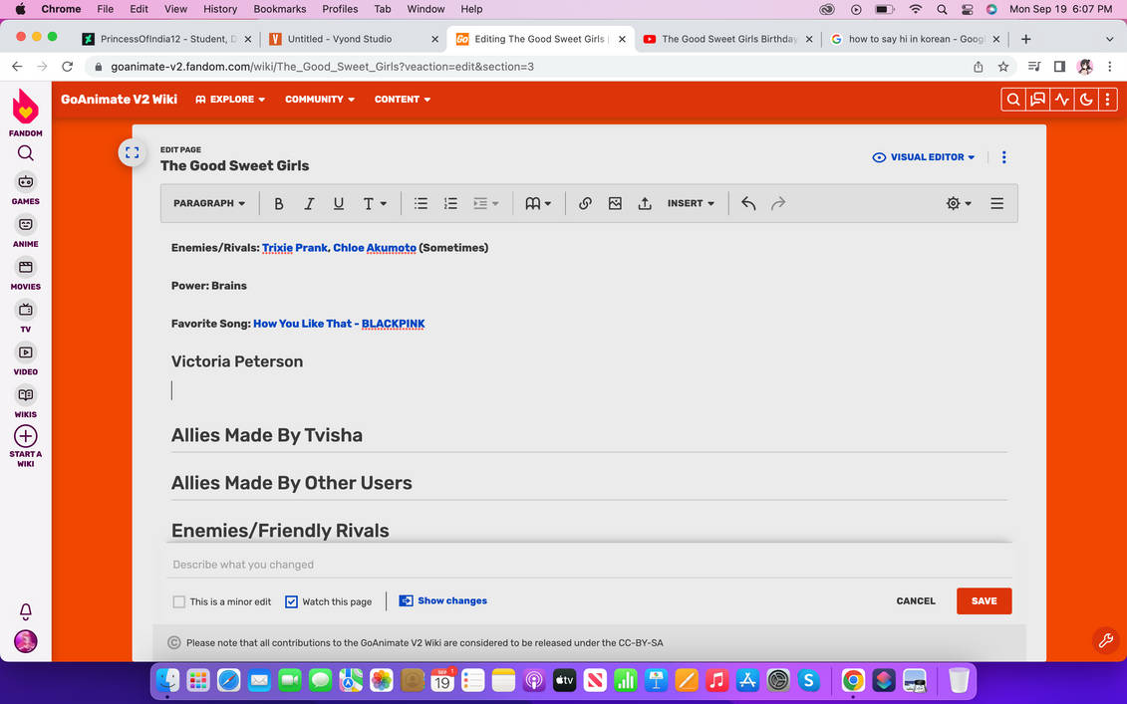
Task: Click Chloe Akumoto link
Action: click(x=375, y=248)
